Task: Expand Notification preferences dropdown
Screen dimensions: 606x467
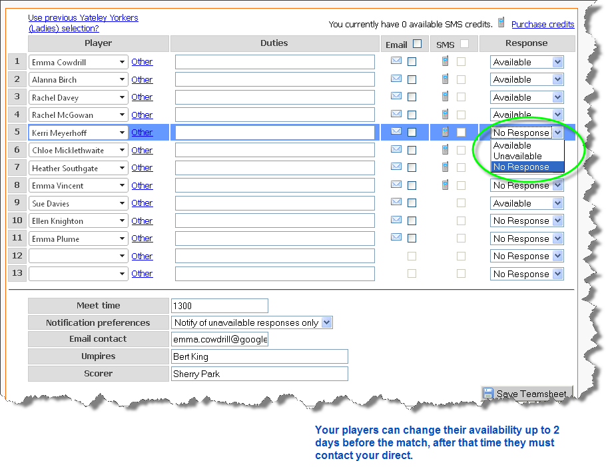Action: 326,322
